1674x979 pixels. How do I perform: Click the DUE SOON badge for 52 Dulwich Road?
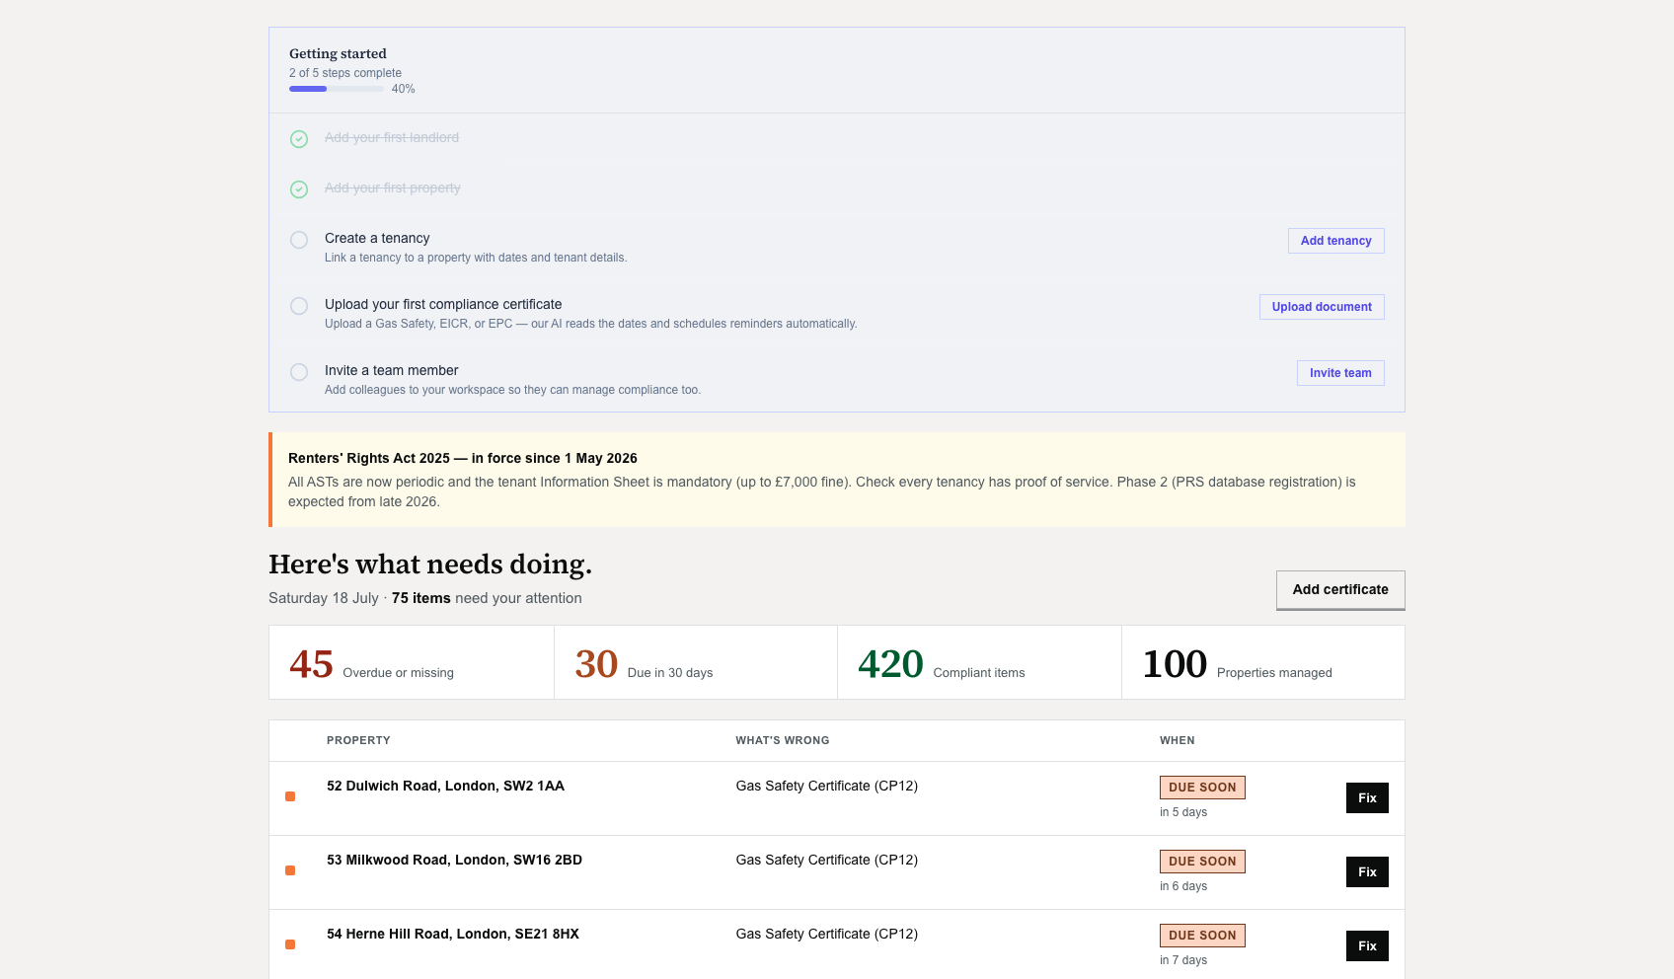[x=1202, y=788]
